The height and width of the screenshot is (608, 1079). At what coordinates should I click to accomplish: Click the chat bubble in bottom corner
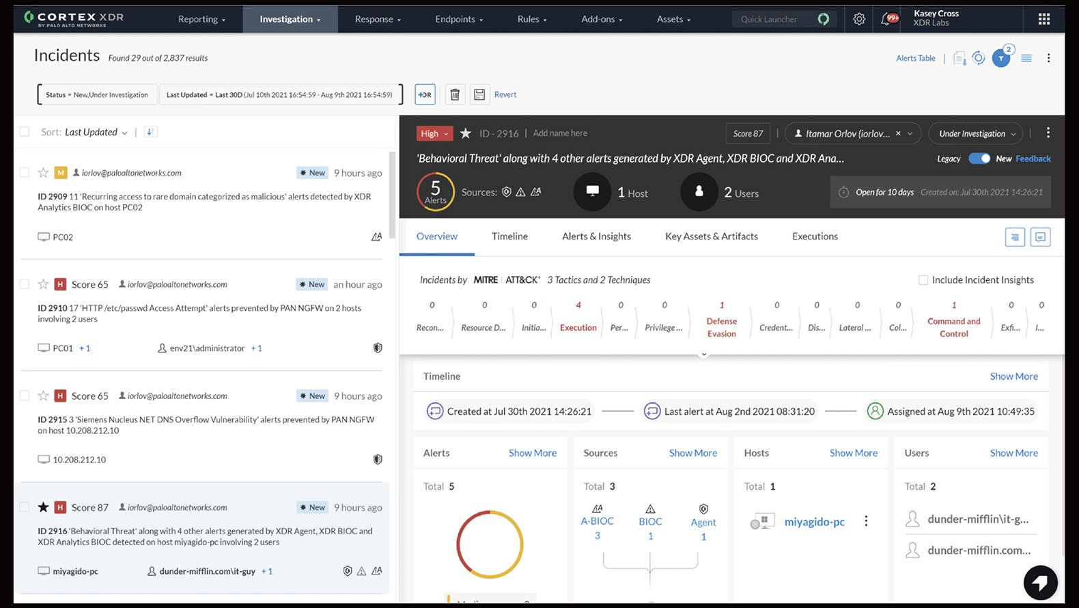(1040, 582)
